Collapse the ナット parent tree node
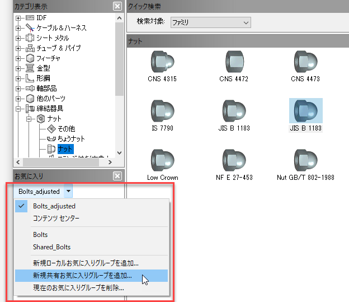349x302 pixels. coord(29,119)
